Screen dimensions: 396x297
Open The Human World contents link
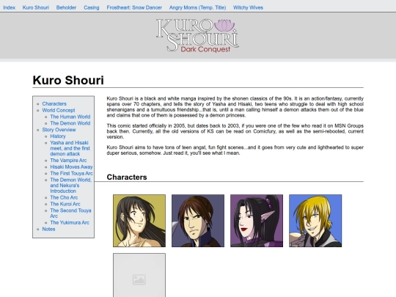coord(70,117)
